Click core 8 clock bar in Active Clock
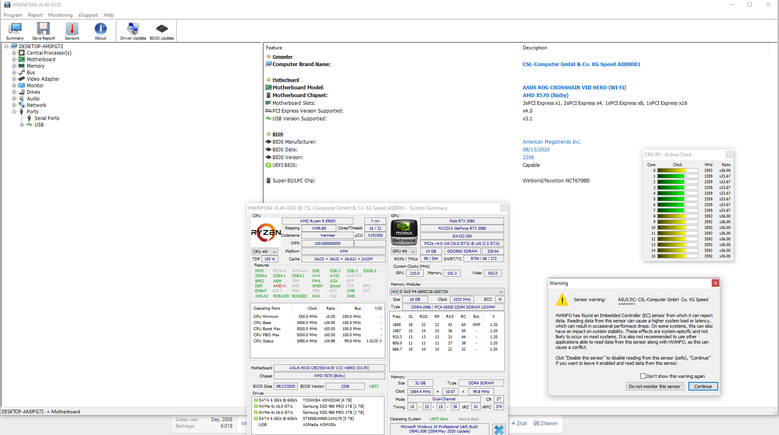The height and width of the screenshot is (435, 779). (678, 216)
